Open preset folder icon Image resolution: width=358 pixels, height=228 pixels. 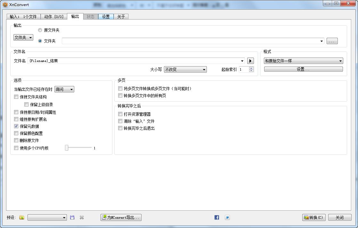(22, 217)
